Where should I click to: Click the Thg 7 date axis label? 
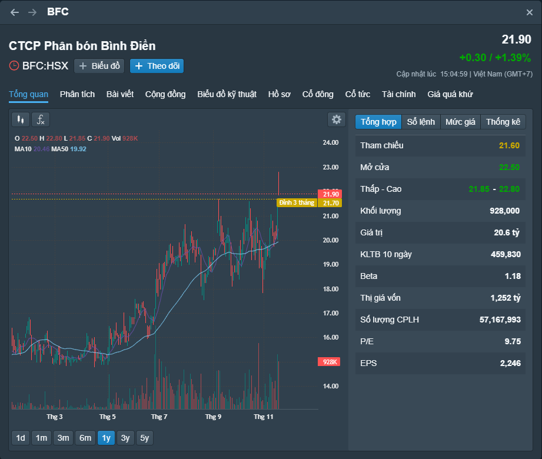pyautogui.click(x=159, y=417)
